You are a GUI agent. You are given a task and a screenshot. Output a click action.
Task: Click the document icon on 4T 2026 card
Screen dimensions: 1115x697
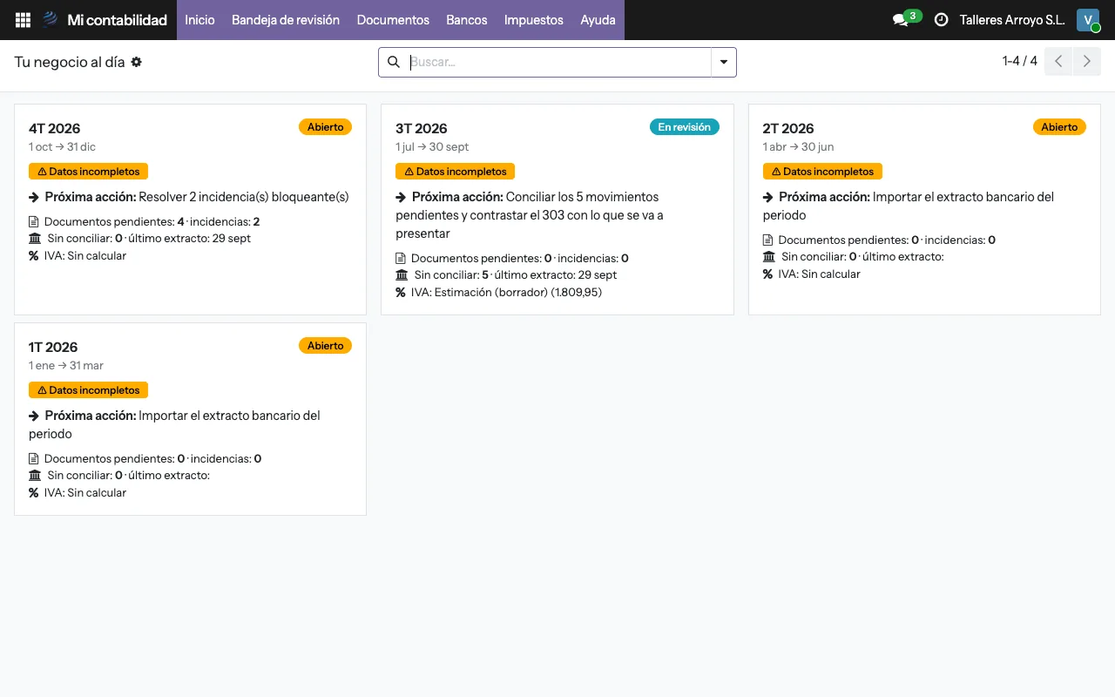tap(34, 221)
